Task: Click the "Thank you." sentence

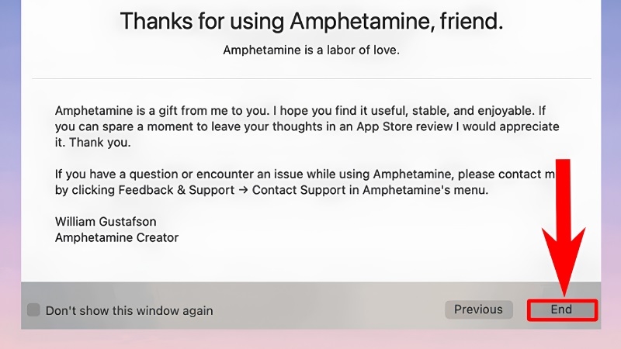Action: tap(100, 143)
